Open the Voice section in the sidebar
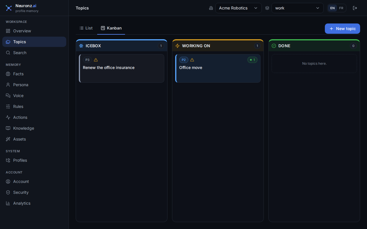Viewport: 367px width, 229px height. tap(34, 96)
